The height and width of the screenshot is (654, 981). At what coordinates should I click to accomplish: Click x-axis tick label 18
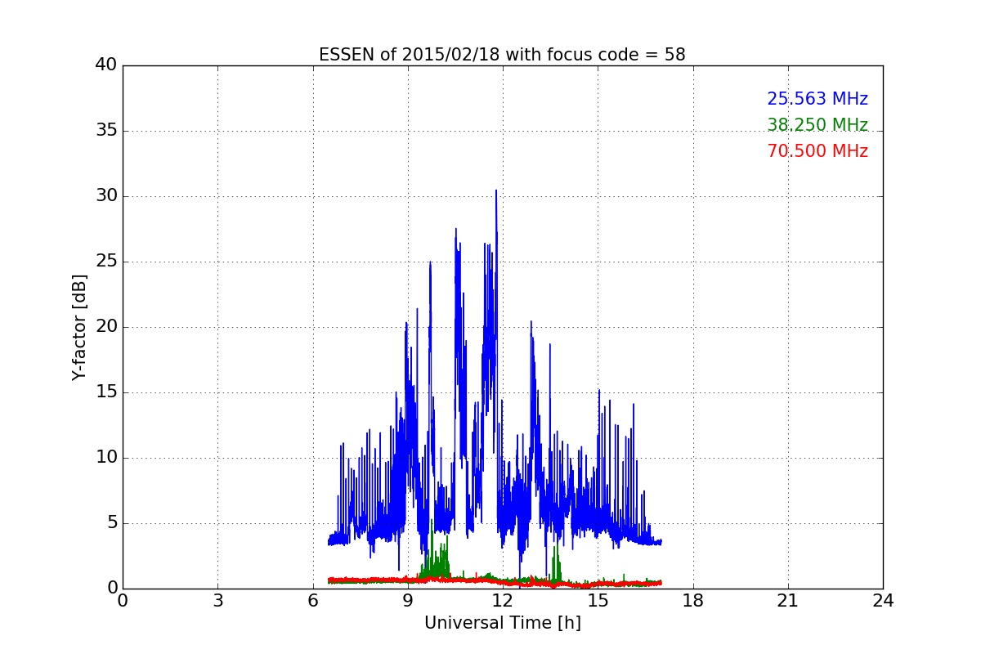click(x=693, y=600)
